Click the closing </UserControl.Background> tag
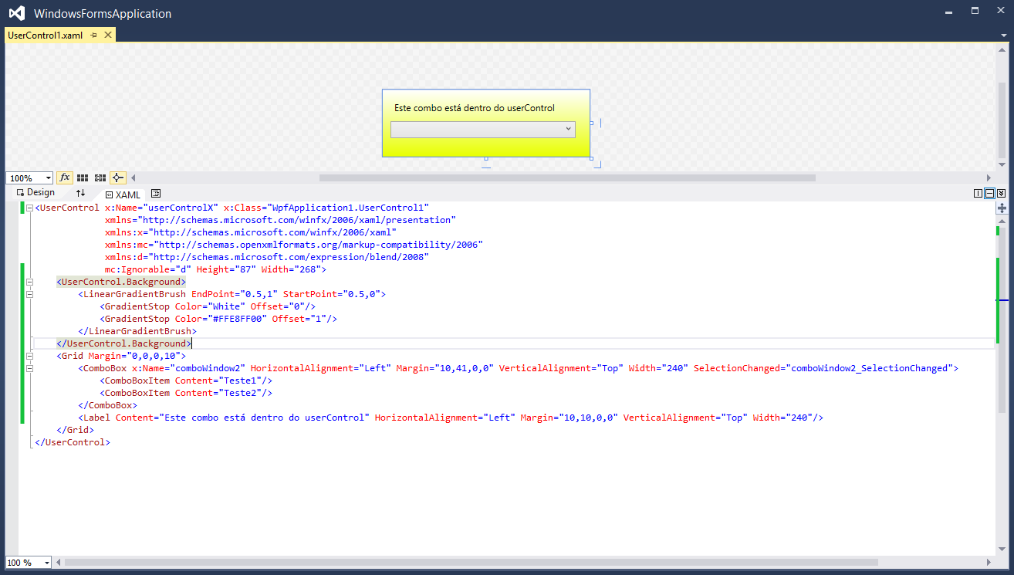The height and width of the screenshot is (575, 1014). pyautogui.click(x=123, y=343)
